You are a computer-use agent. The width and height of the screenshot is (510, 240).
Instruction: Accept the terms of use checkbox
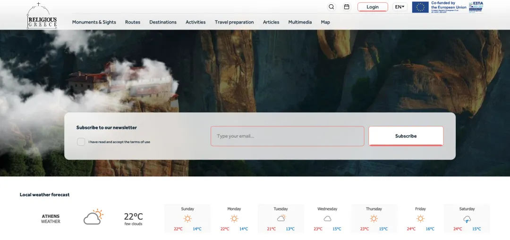[x=81, y=142]
